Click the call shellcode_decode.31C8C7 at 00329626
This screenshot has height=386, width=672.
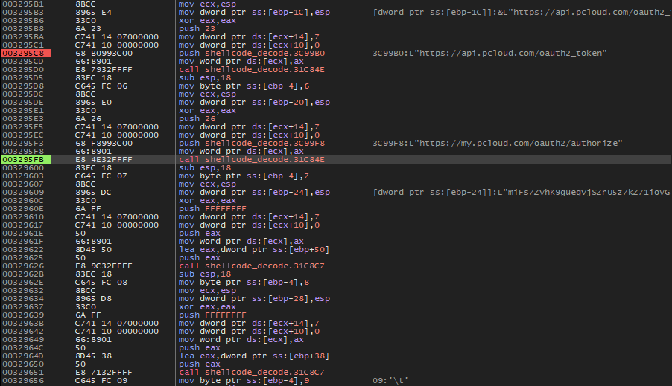point(252,266)
